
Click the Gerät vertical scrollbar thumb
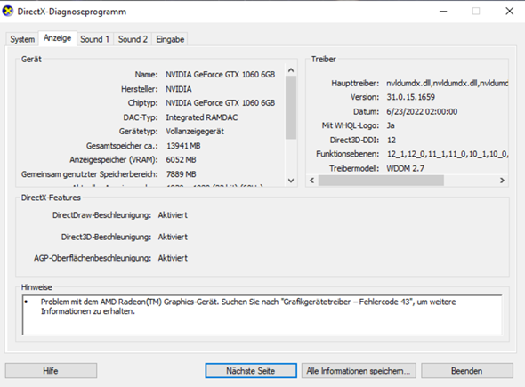point(291,107)
